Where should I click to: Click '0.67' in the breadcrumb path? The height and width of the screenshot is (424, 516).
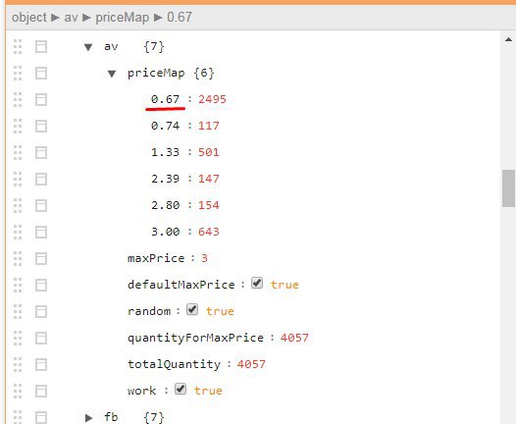[x=180, y=17]
